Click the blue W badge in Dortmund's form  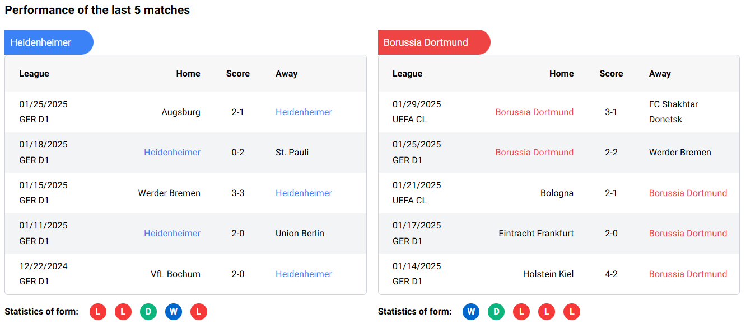click(x=471, y=312)
